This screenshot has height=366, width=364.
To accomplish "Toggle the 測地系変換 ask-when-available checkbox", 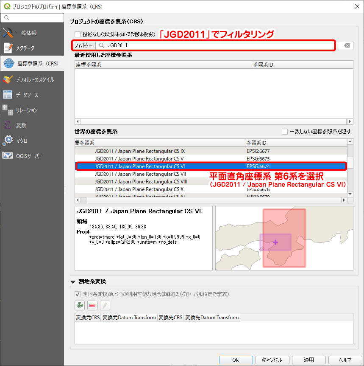I will coord(78,294).
